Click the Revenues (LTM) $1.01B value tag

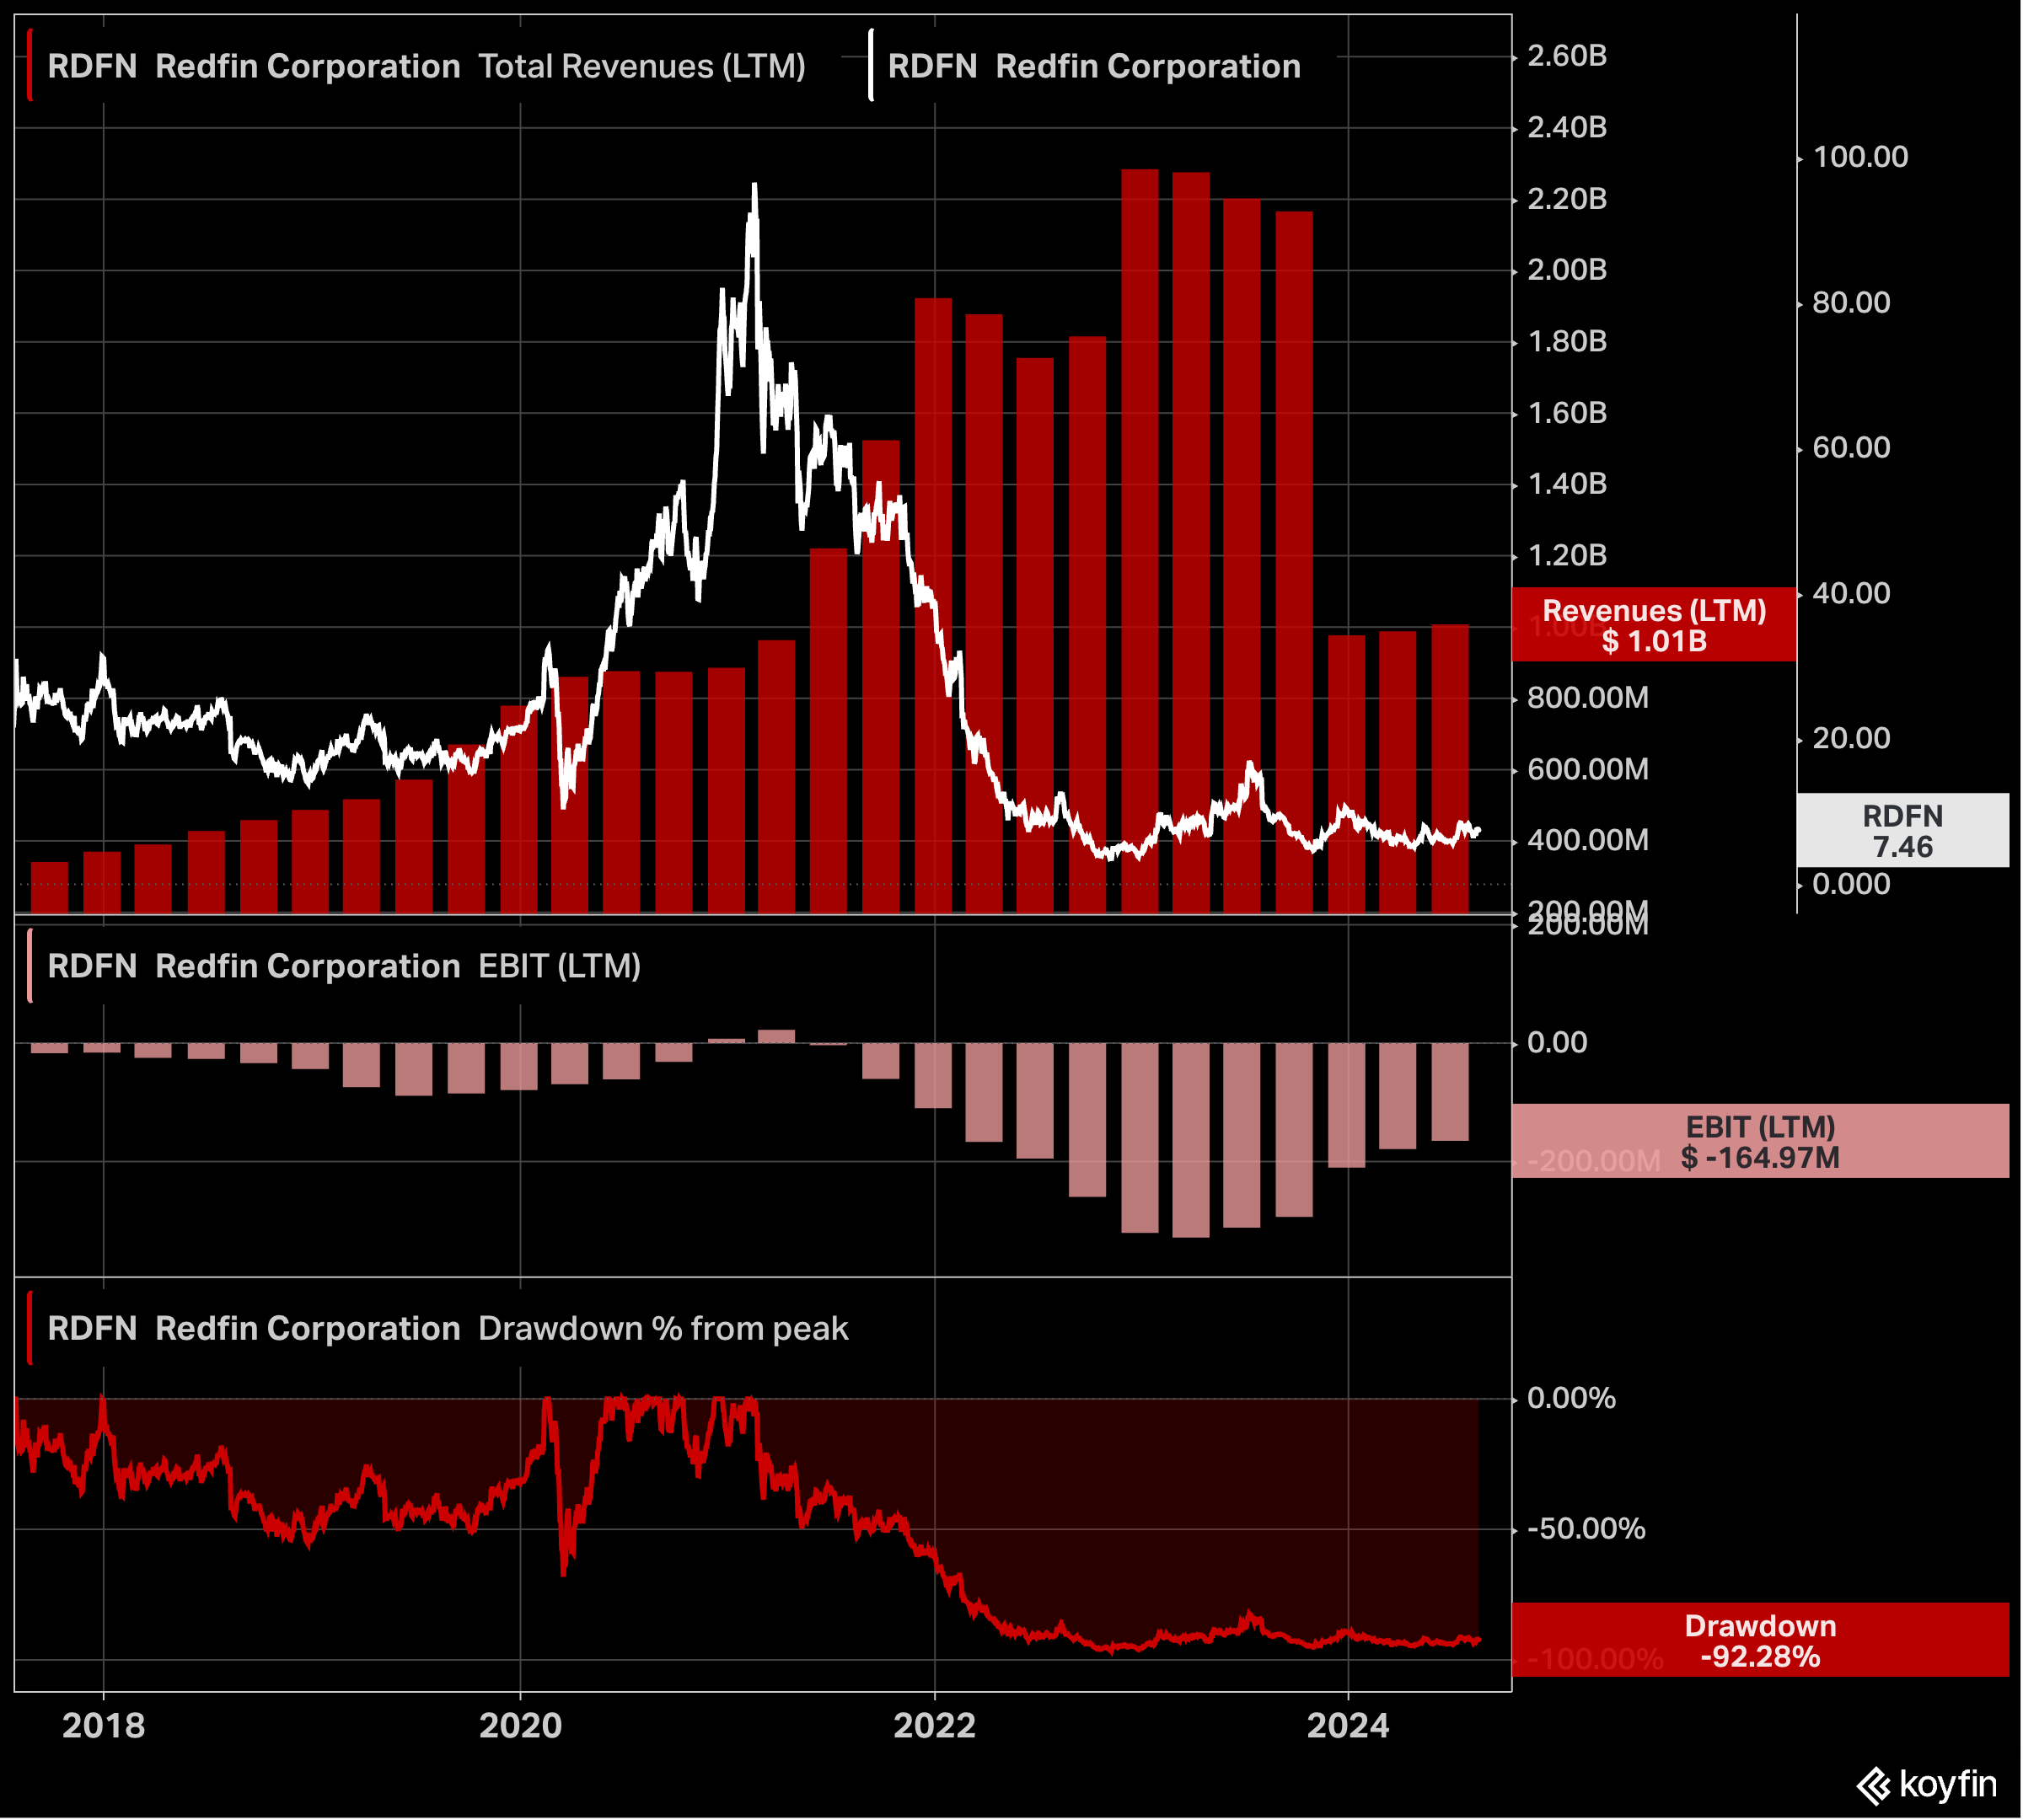coord(1654,625)
